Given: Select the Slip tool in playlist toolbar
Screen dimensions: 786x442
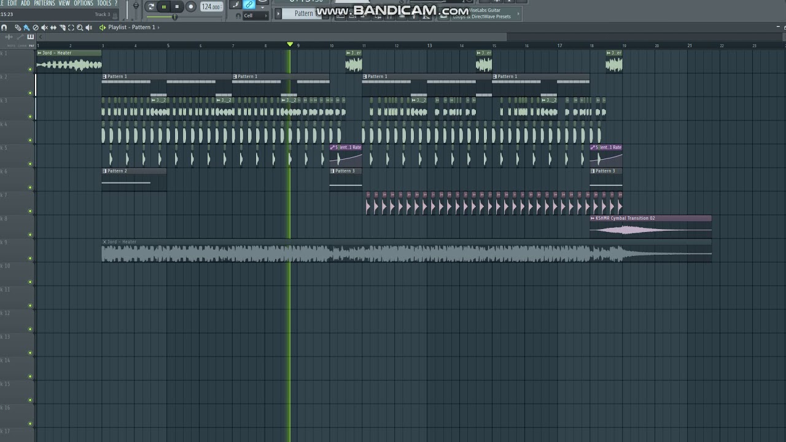Looking at the screenshot, I should (x=53, y=28).
